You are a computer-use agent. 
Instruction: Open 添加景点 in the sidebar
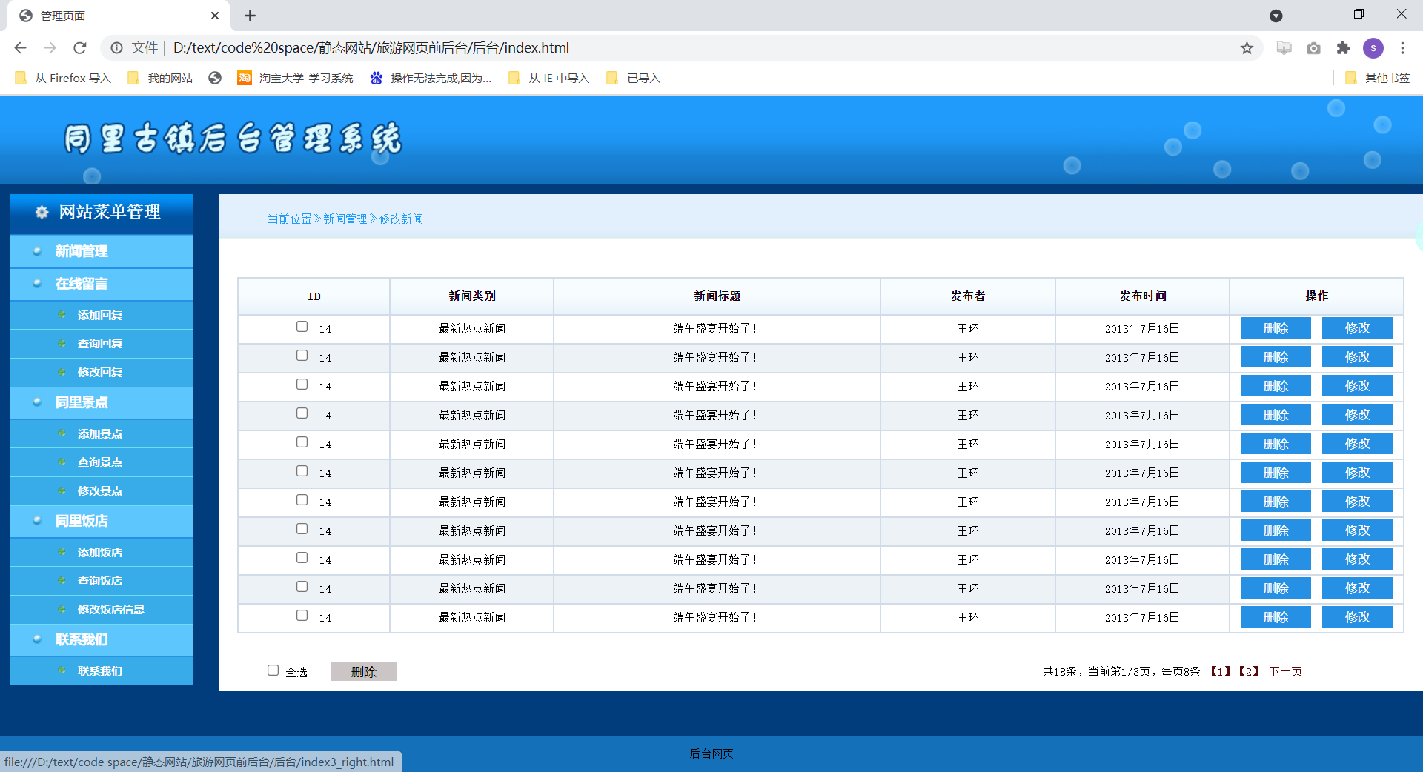pyautogui.click(x=100, y=433)
